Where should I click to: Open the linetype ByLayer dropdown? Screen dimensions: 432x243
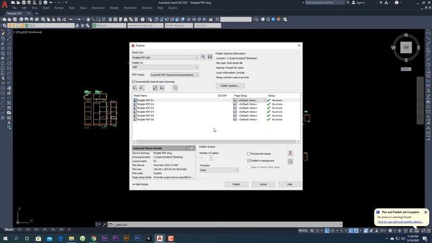tap(146, 26)
